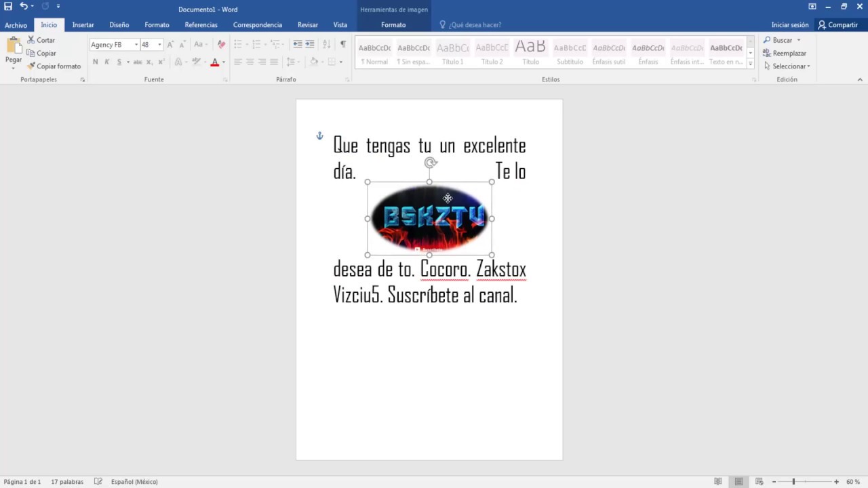Toggle paragraph marks (¶) display

[342, 44]
